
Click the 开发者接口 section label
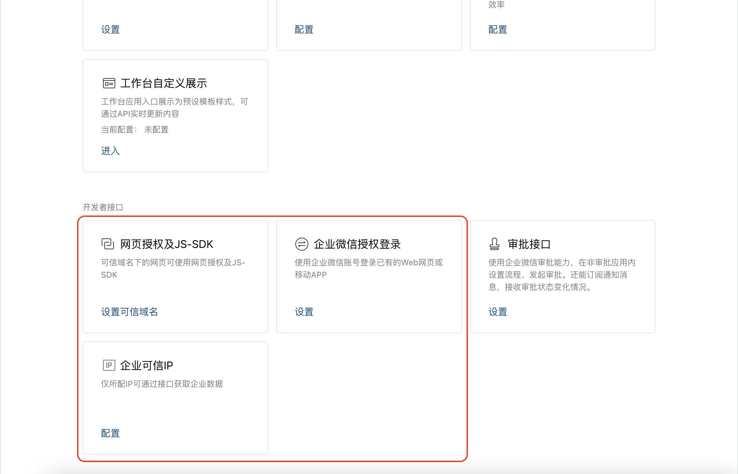point(103,207)
